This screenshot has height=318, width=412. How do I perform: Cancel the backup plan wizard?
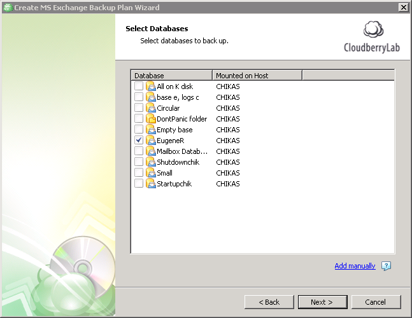(x=376, y=302)
